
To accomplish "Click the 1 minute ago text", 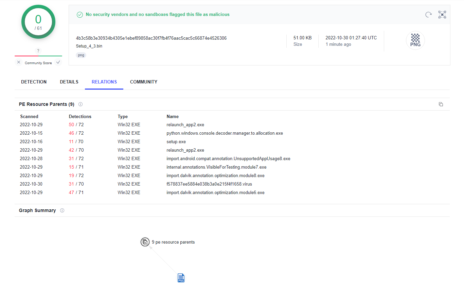I will (338, 44).
